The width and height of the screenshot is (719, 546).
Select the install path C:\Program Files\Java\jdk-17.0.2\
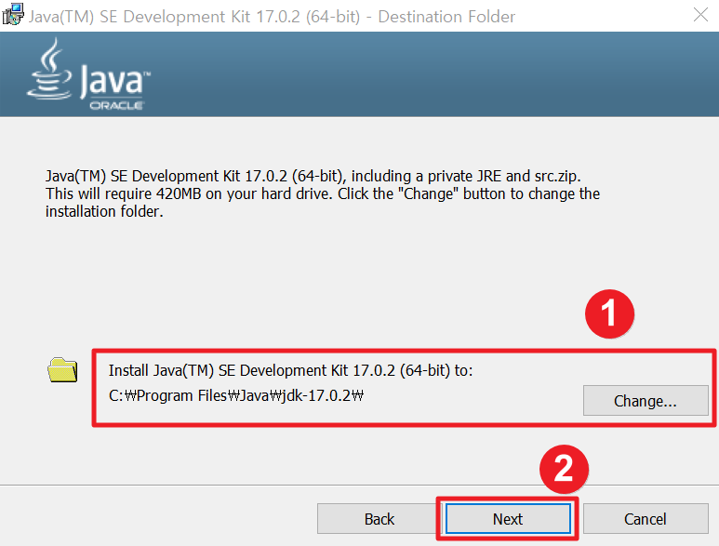point(236,395)
